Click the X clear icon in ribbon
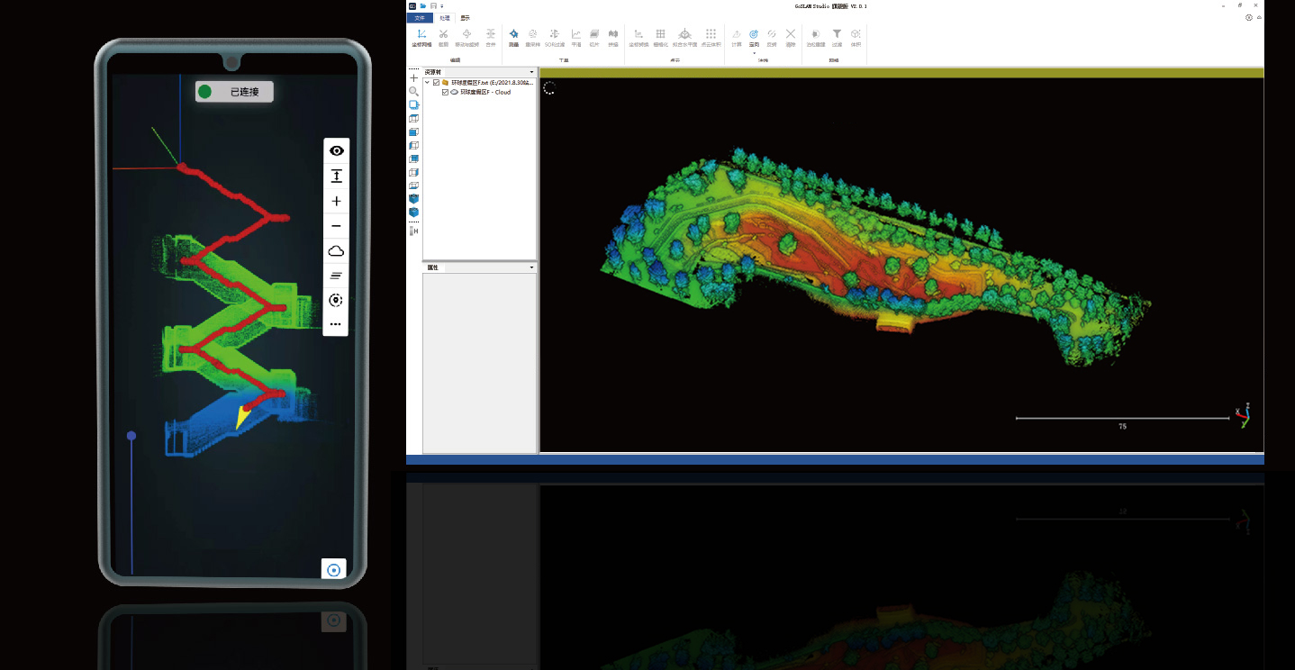The width and height of the screenshot is (1295, 670). coord(791,34)
